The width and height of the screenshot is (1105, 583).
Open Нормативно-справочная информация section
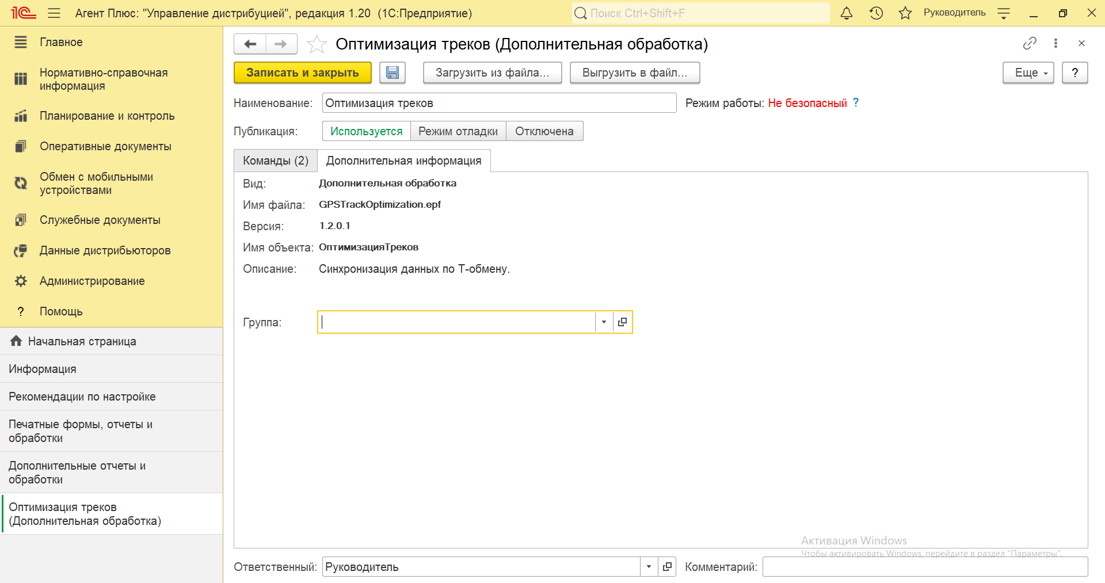[112, 79]
